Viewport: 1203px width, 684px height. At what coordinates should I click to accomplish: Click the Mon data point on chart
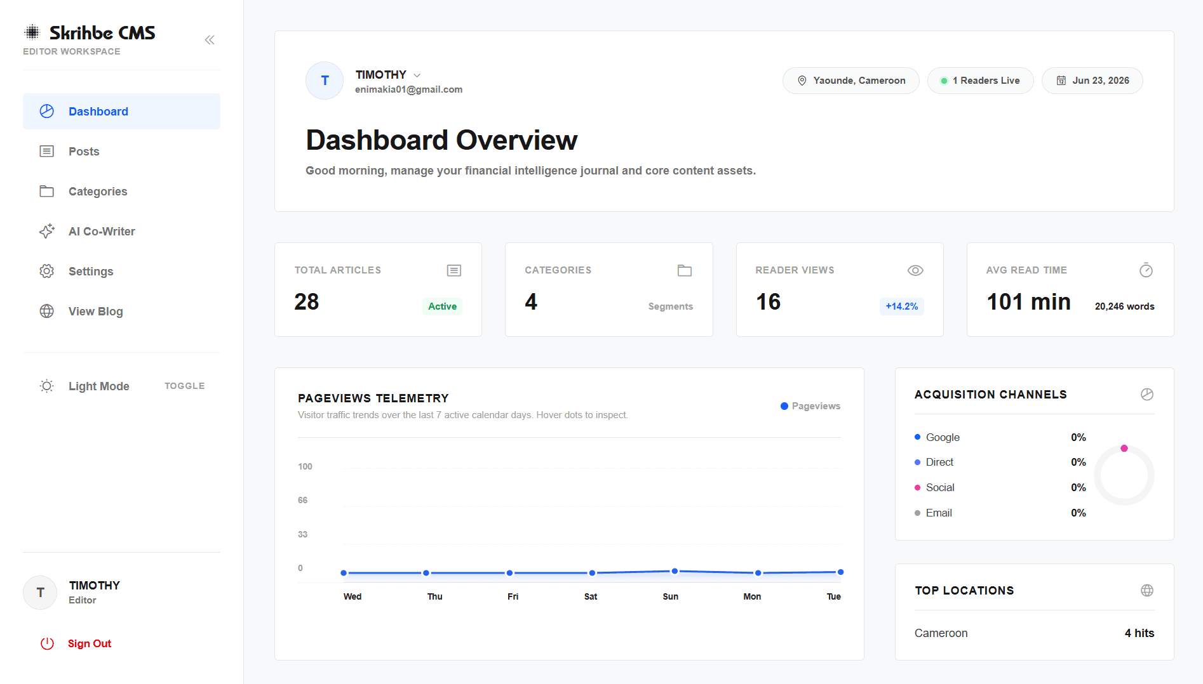pos(758,573)
